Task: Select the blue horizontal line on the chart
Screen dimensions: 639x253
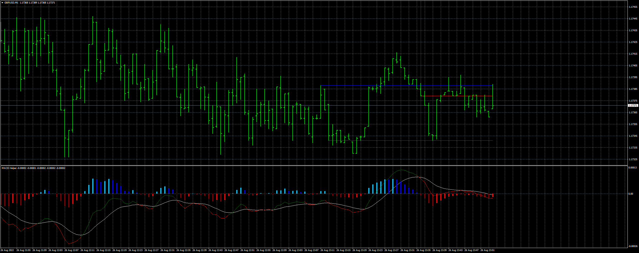Action: (406, 86)
